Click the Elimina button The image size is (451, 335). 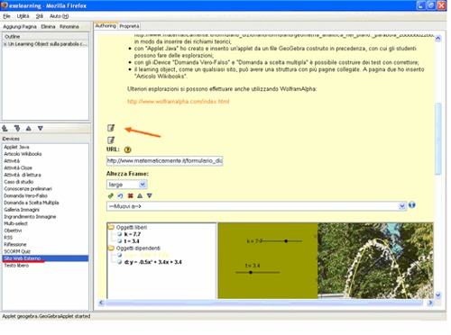tap(48, 27)
